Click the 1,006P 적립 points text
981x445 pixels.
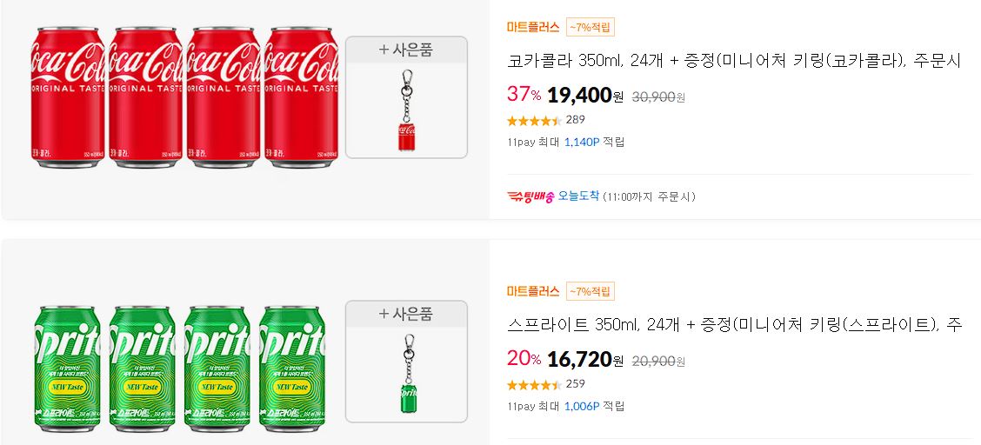[x=594, y=406]
